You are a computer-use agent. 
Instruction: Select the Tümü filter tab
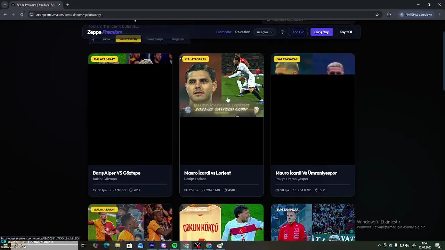pyautogui.click(x=106, y=39)
